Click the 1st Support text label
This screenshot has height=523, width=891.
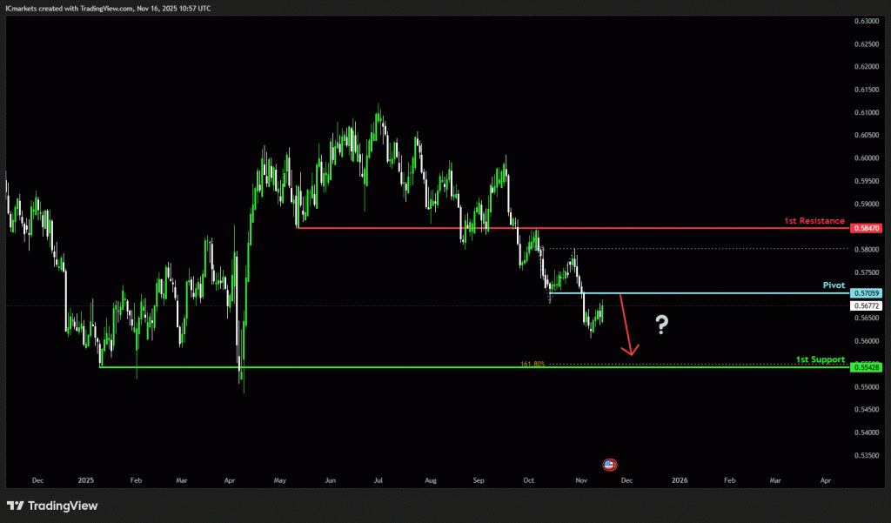pos(821,359)
